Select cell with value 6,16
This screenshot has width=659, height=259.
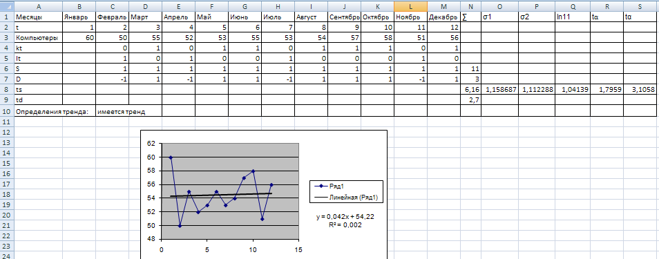click(x=470, y=89)
